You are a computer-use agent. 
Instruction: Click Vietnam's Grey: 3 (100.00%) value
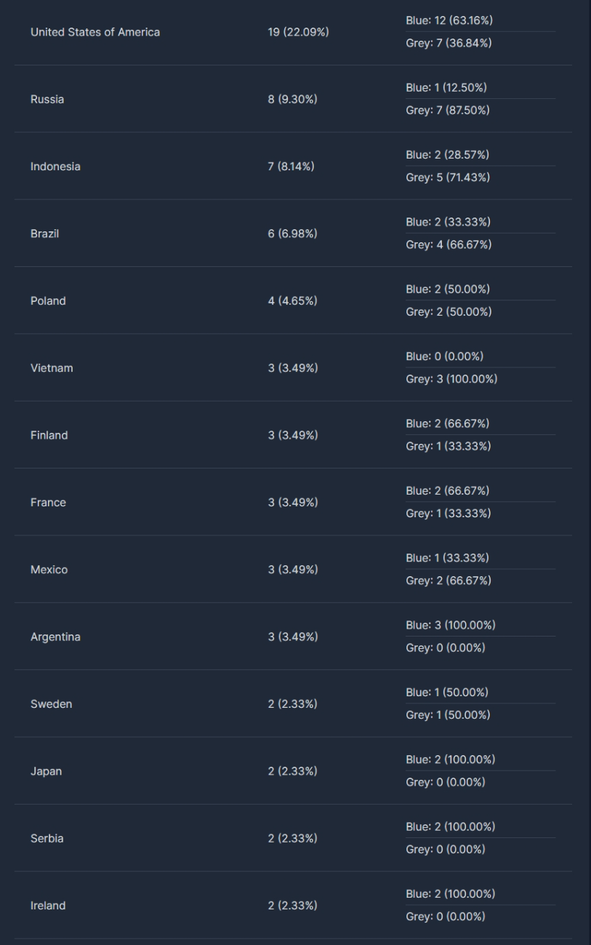(451, 379)
